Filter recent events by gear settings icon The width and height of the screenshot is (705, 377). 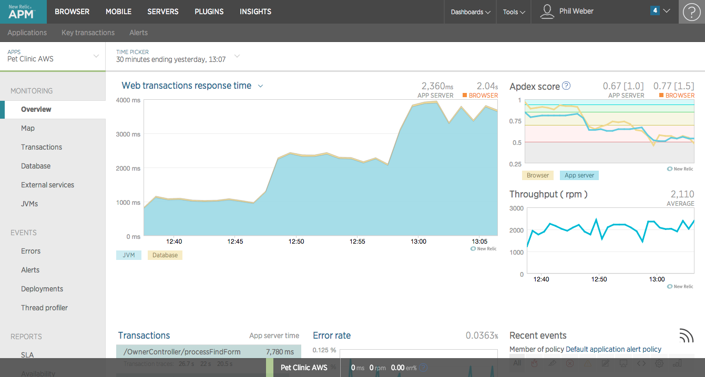tap(659, 363)
